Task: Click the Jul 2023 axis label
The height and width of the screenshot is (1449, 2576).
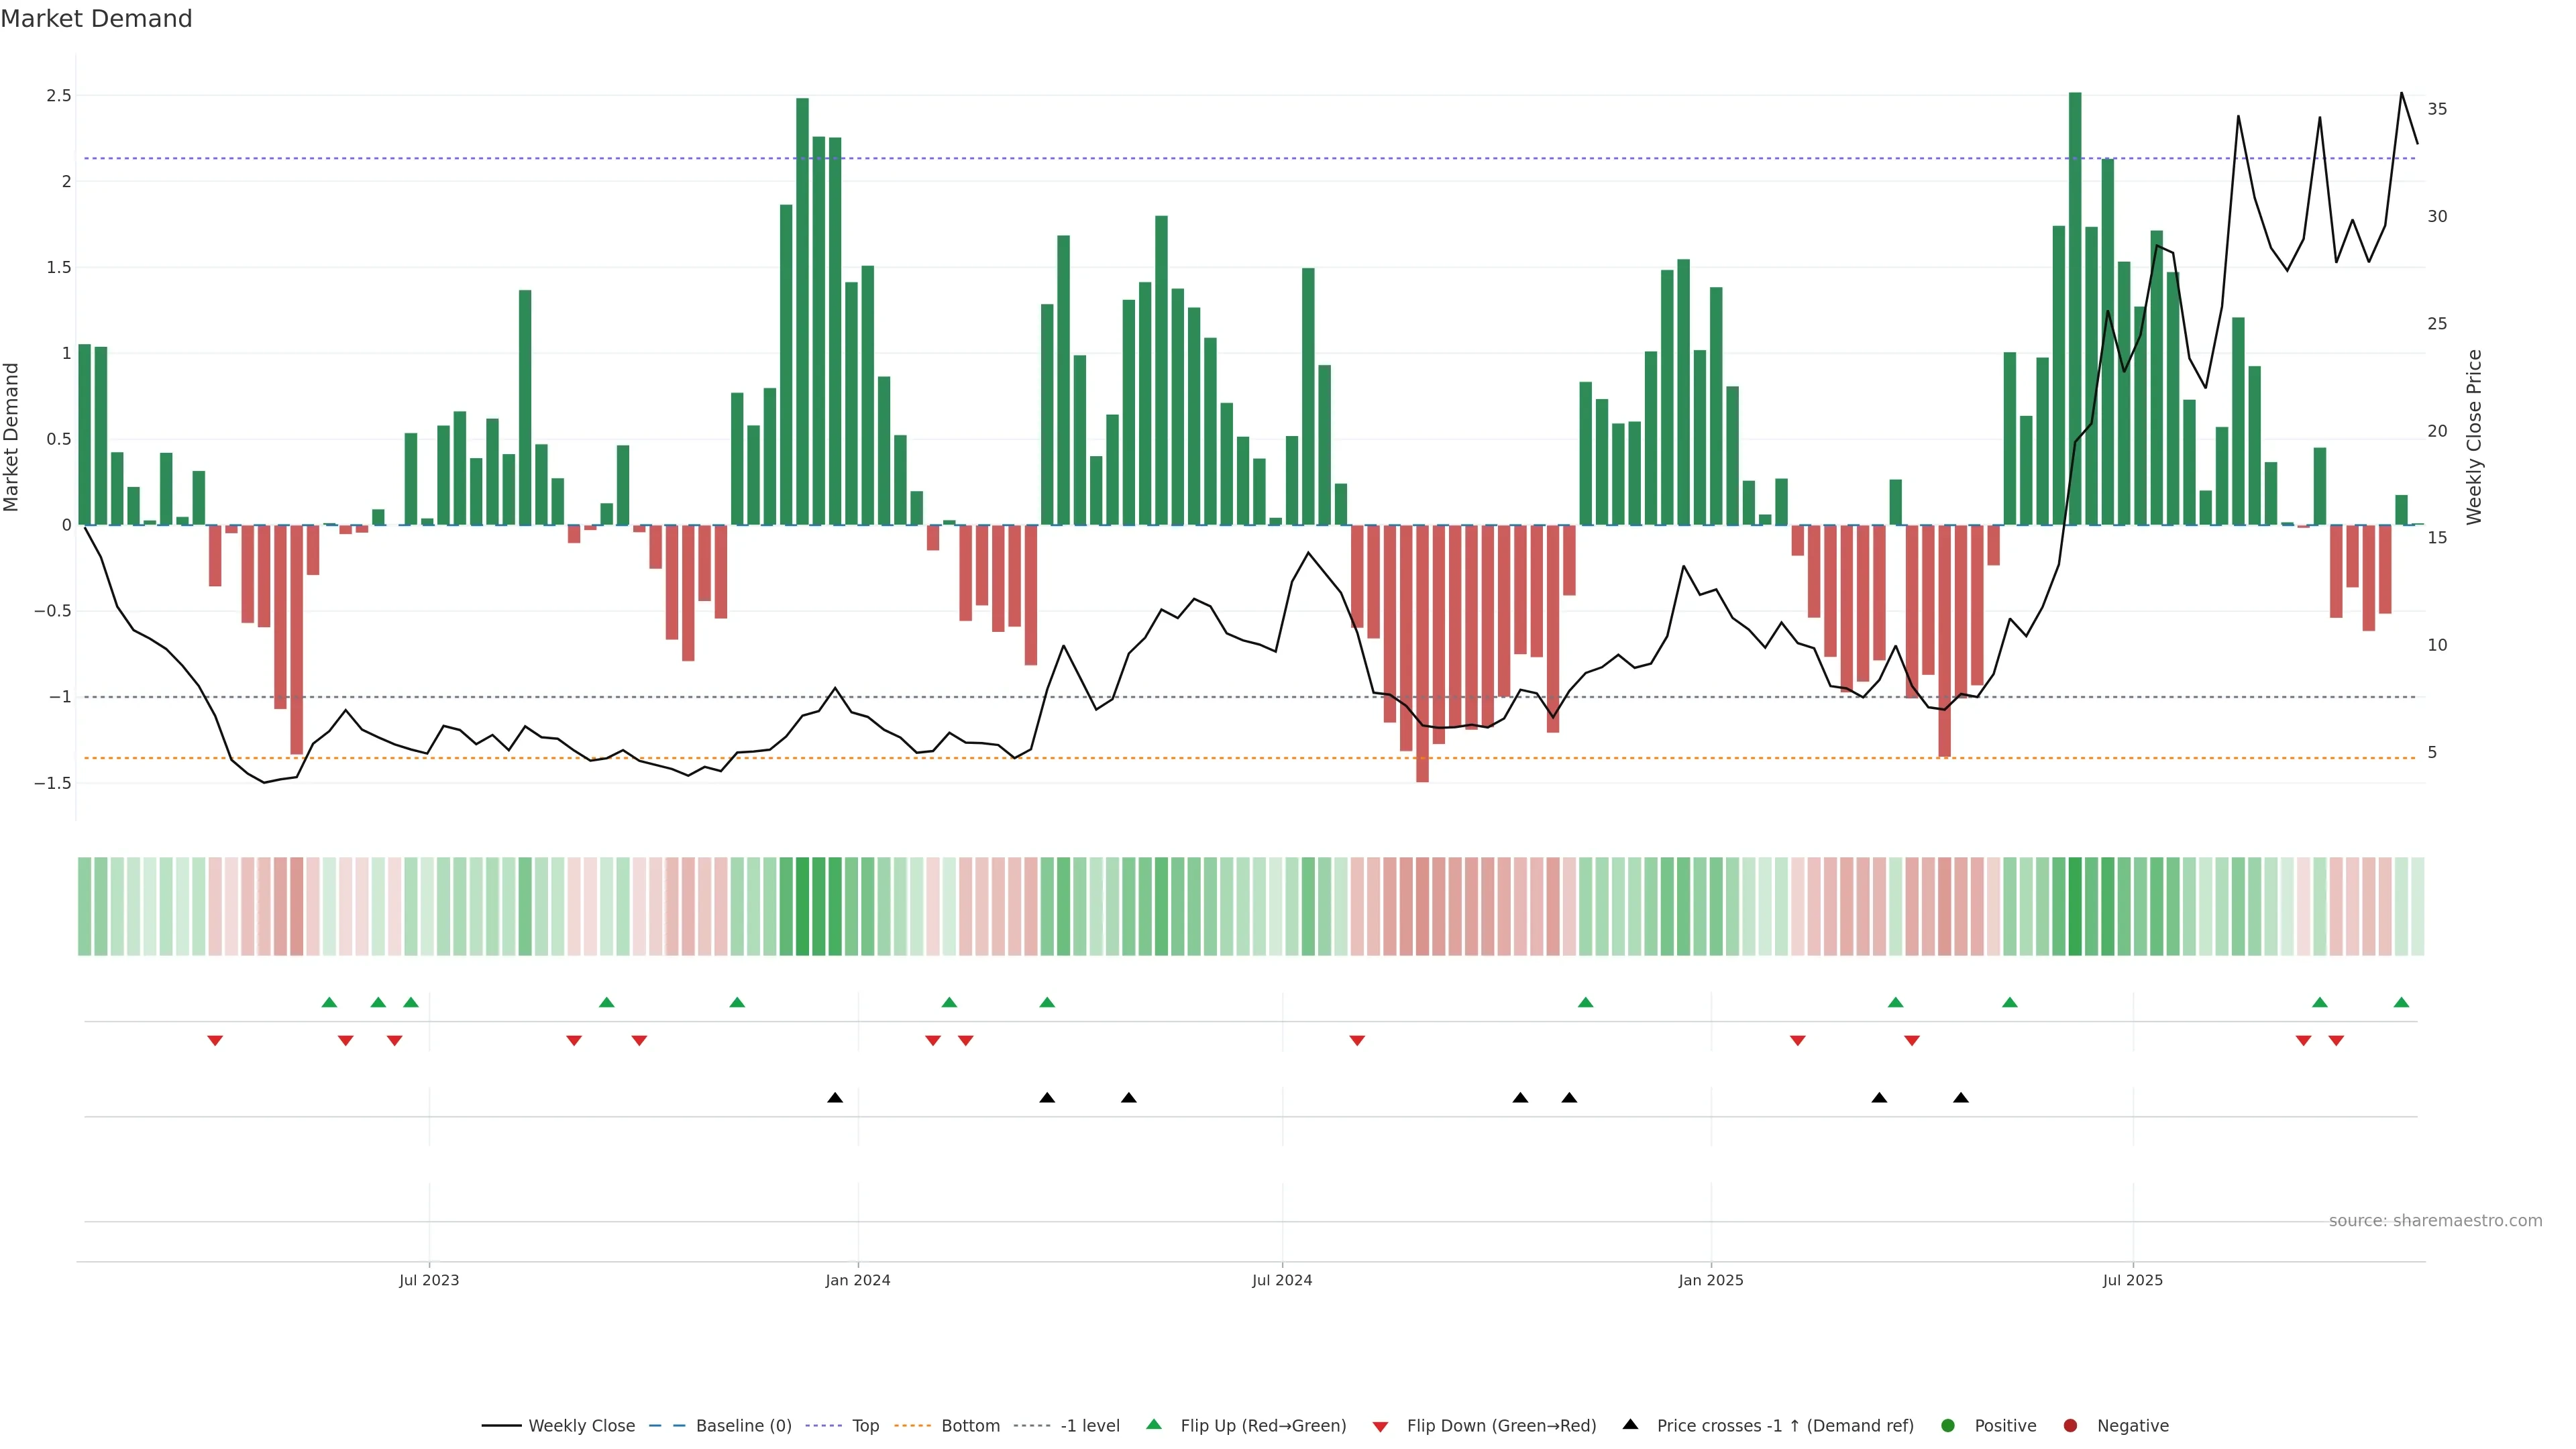Action: click(x=429, y=1280)
